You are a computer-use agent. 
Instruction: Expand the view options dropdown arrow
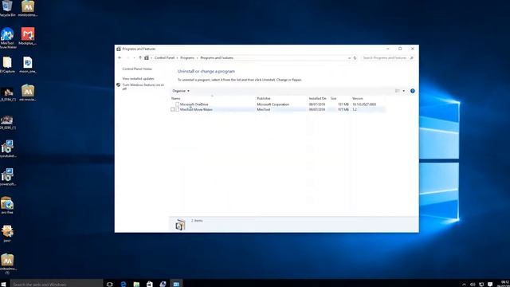404,91
